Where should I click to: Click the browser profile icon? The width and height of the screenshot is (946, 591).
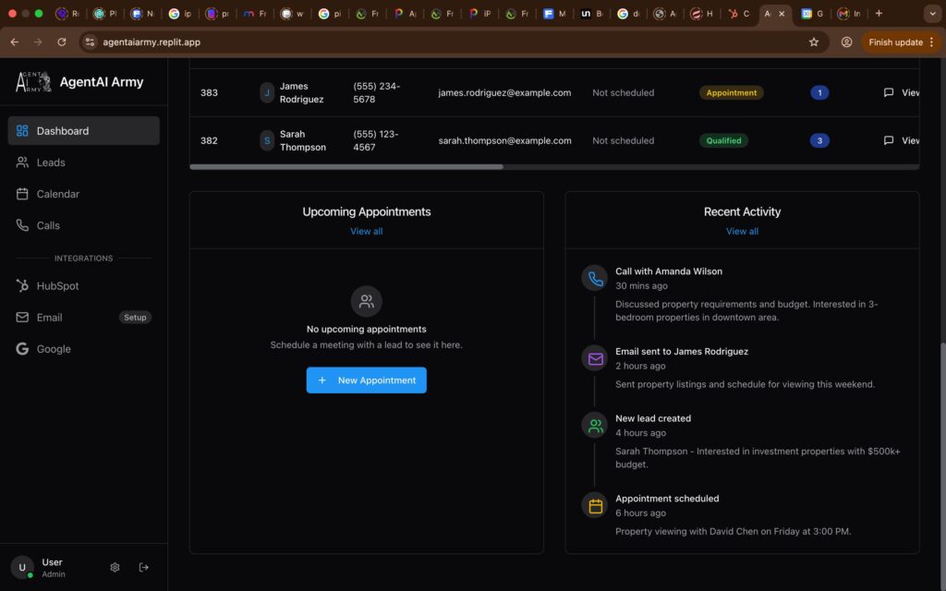[x=846, y=42]
